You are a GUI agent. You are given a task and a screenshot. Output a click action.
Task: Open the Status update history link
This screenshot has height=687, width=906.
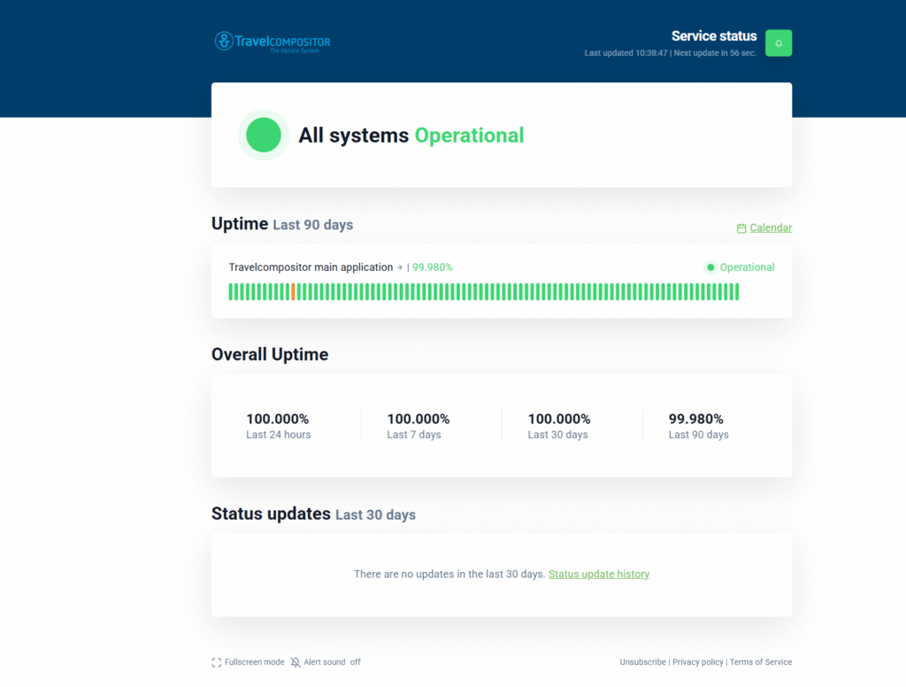pos(599,575)
